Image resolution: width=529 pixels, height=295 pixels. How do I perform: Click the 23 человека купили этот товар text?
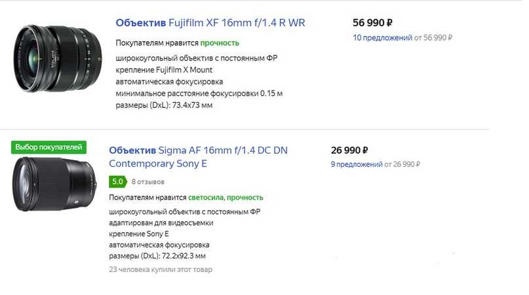tap(160, 269)
